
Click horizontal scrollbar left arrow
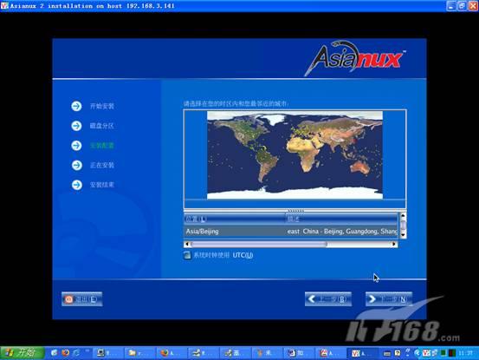[187, 244]
